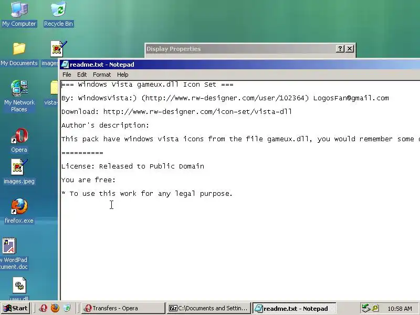Click the 'Windows Vista gameux.dll Icon Set' heading line
The width and height of the screenshot is (420, 315).
tap(148, 85)
